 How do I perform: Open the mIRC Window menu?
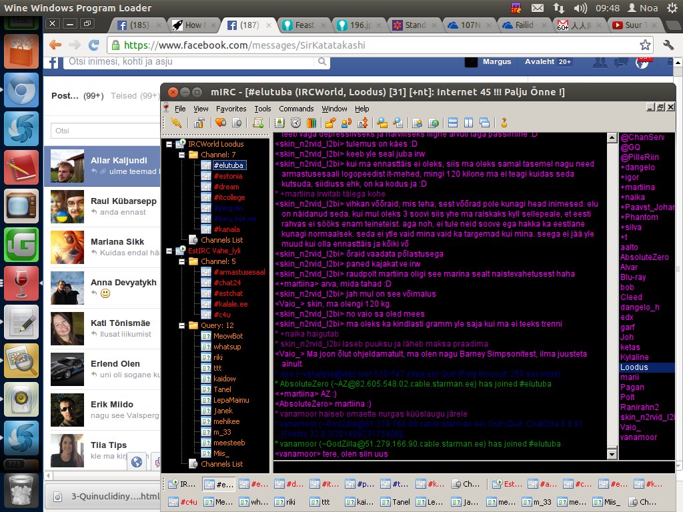click(334, 109)
